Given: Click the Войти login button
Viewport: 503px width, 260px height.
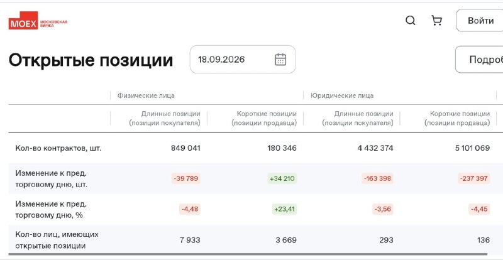Looking at the screenshot, I should click(x=480, y=21).
